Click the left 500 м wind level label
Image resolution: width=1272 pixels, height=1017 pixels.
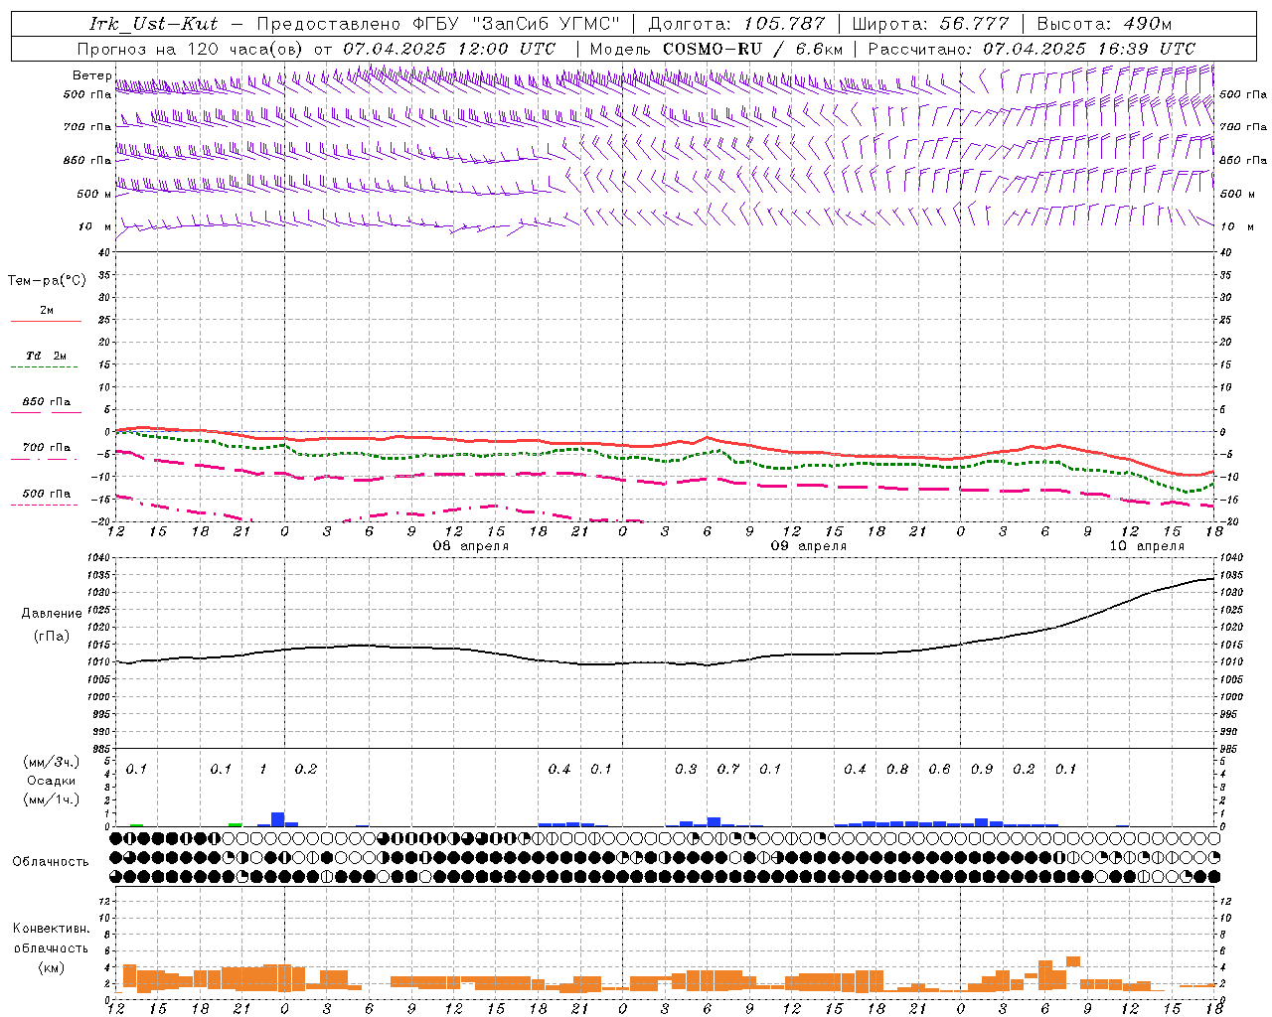click(x=93, y=194)
